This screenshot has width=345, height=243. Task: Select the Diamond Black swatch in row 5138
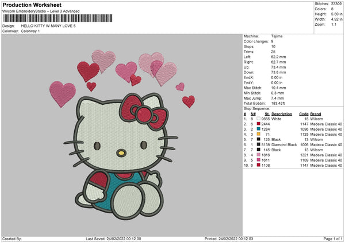(258, 144)
